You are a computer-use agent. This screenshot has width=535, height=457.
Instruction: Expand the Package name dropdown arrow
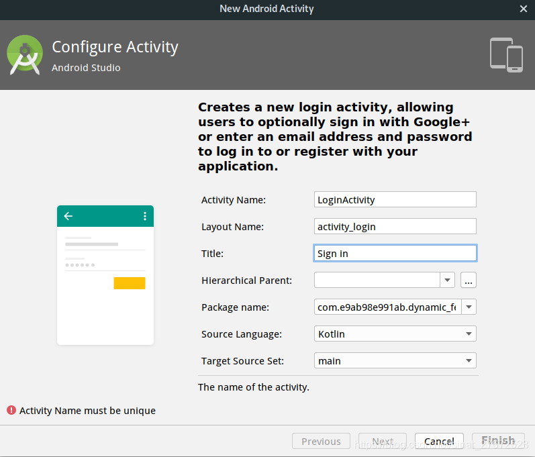click(469, 307)
